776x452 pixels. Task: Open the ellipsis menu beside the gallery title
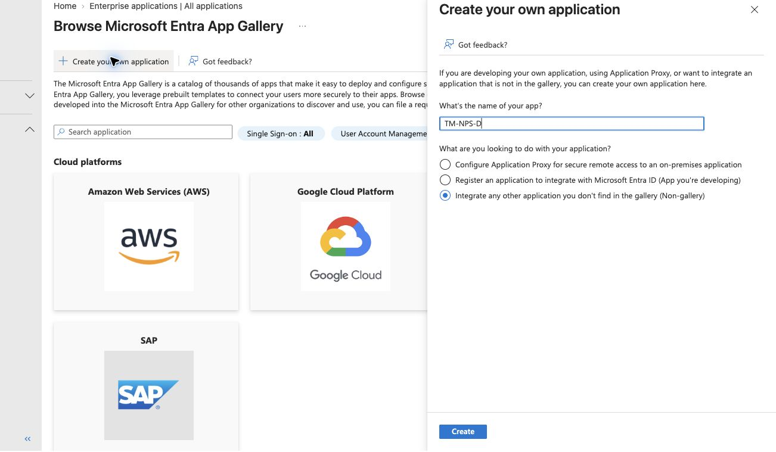(302, 27)
